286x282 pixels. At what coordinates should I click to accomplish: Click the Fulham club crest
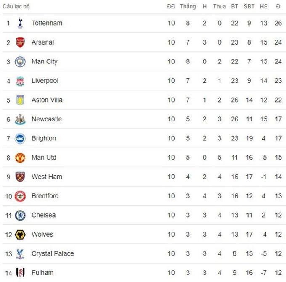[x=20, y=273]
